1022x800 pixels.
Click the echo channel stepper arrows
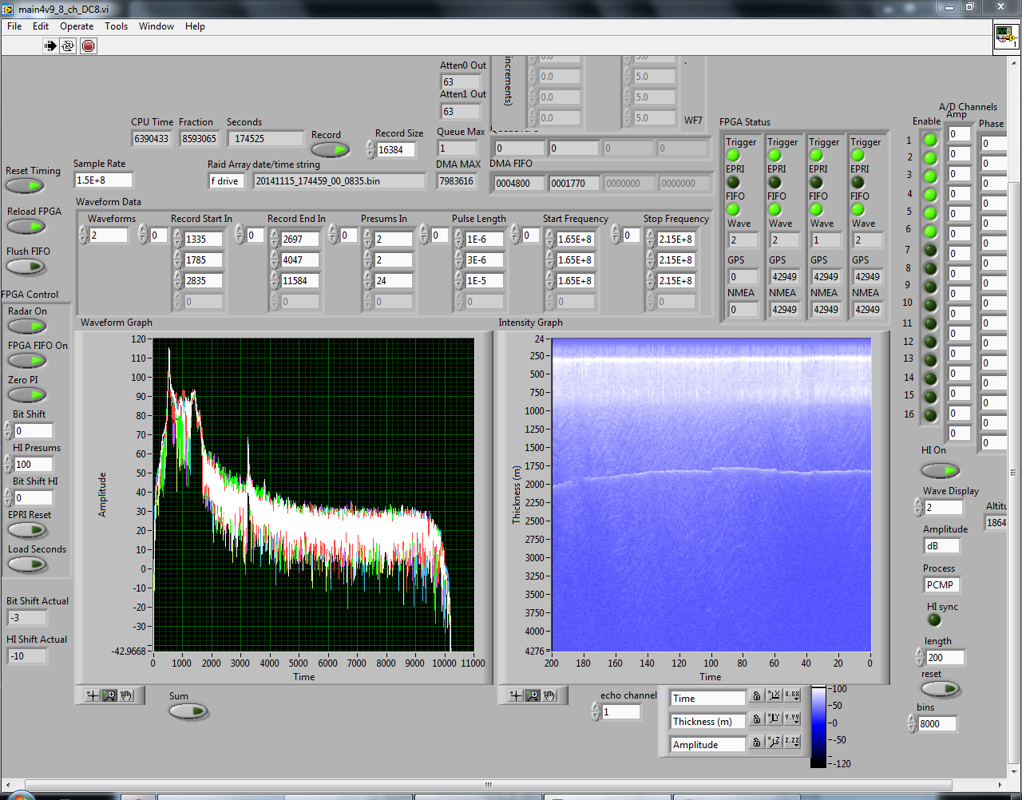pyautogui.click(x=596, y=711)
